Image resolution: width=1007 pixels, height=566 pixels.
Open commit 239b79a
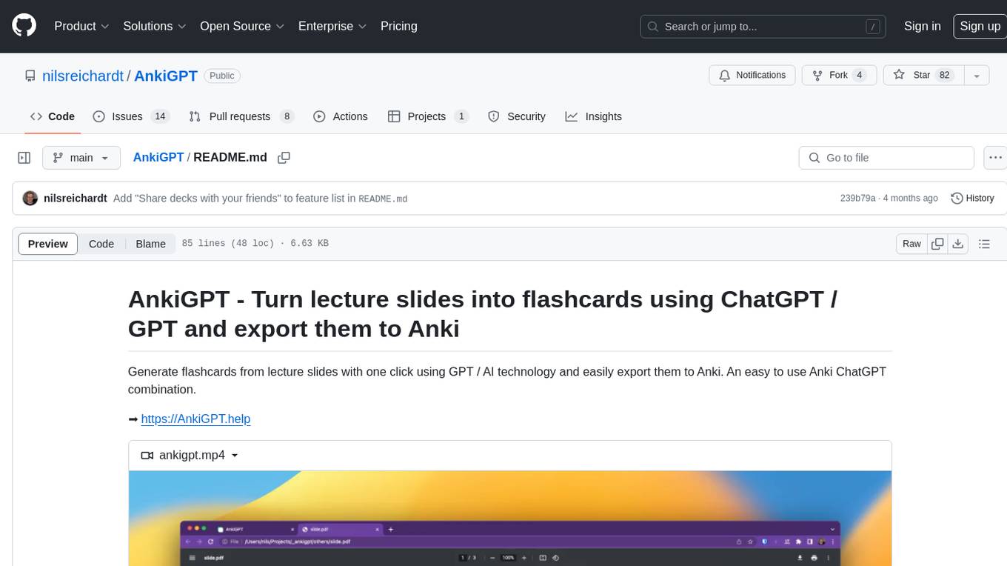857,199
